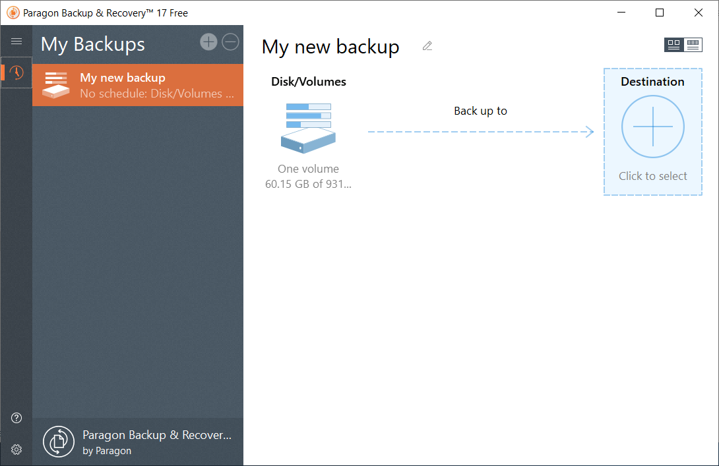Click 'Paragon Backup & Recover...' footer label

(157, 435)
